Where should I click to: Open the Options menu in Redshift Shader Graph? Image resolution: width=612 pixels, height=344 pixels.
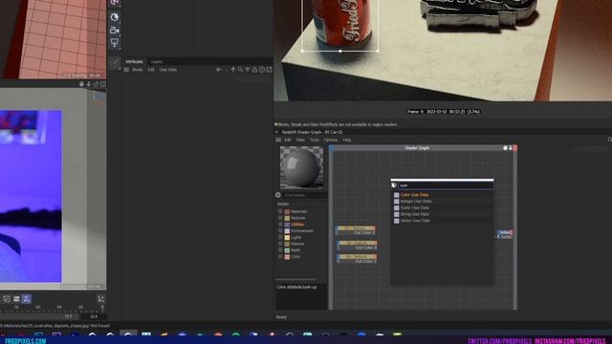331,140
